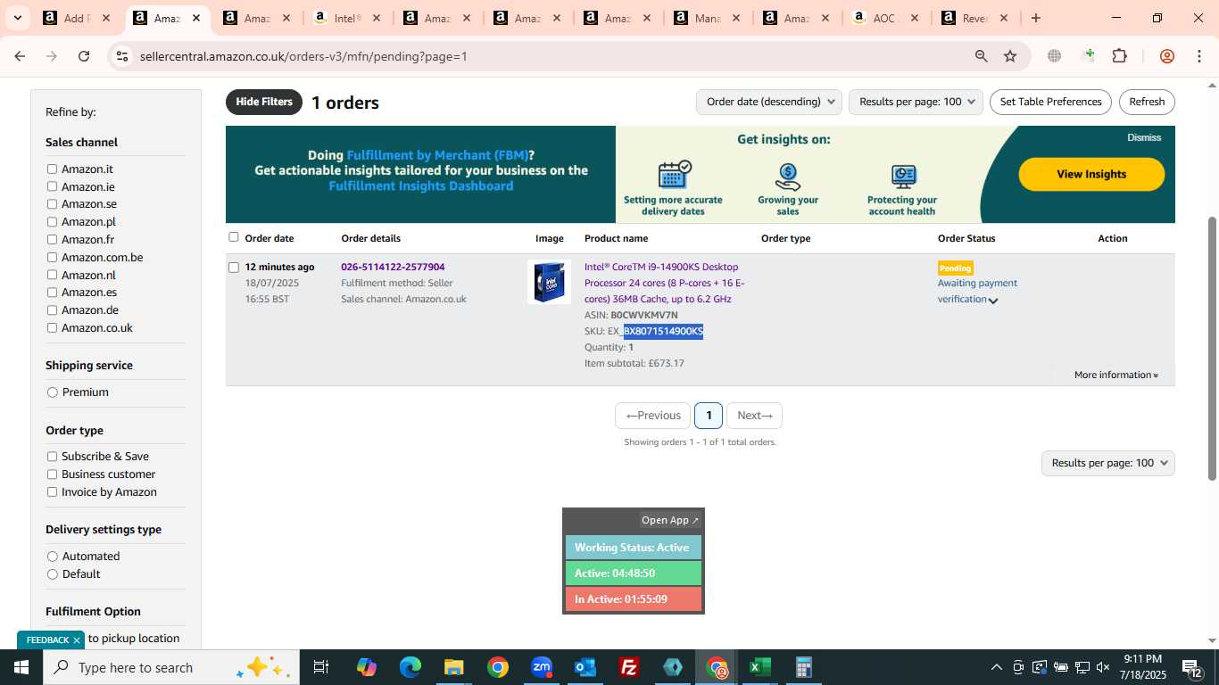Click the Refresh orders button
This screenshot has width=1219, height=685.
click(1147, 102)
